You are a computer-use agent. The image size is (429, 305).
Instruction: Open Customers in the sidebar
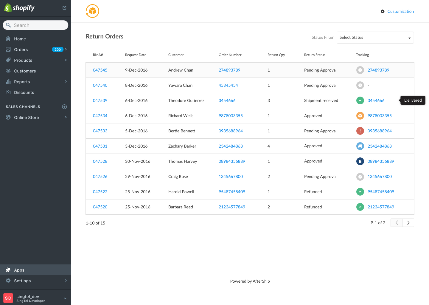(x=25, y=71)
